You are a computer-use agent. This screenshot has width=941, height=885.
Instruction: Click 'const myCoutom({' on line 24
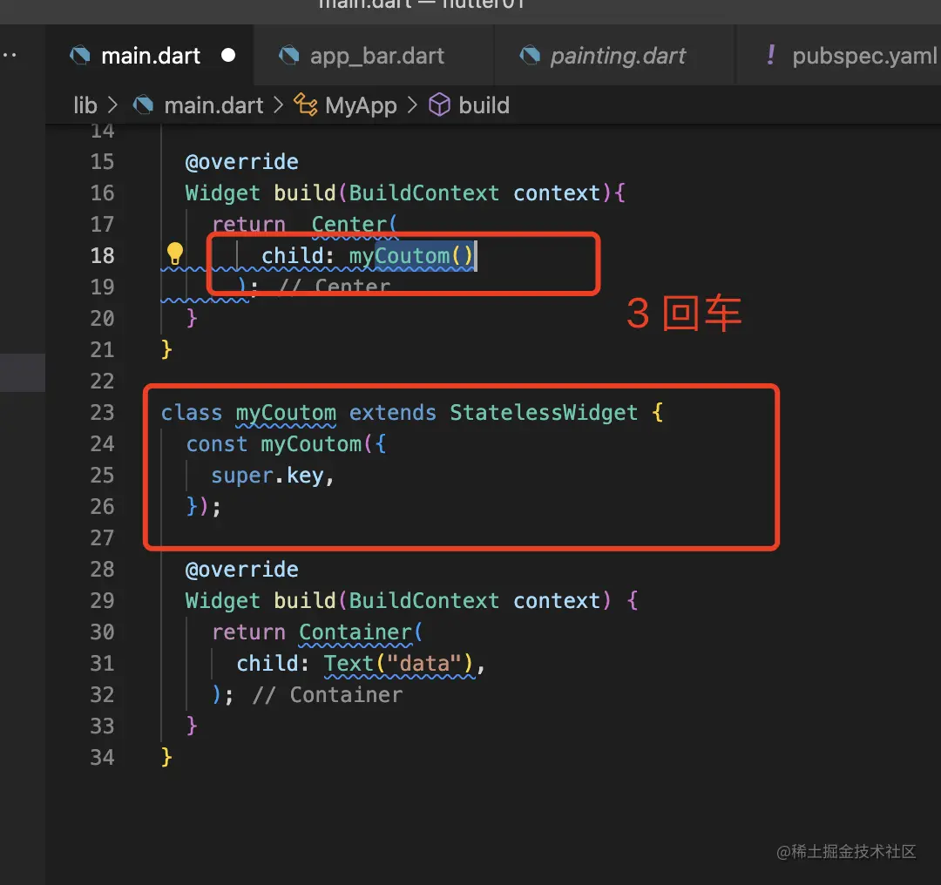tap(287, 444)
